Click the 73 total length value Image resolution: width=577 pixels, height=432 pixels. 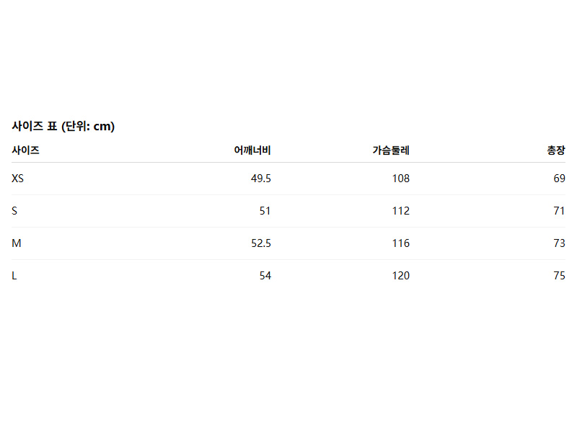(x=559, y=243)
